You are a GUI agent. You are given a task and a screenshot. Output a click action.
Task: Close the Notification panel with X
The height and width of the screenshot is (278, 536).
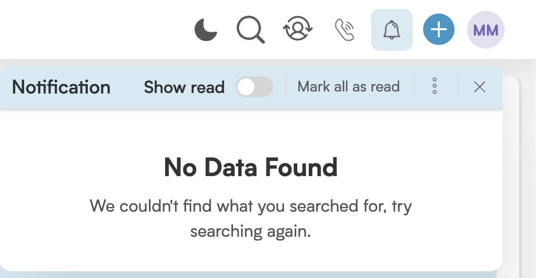480,87
